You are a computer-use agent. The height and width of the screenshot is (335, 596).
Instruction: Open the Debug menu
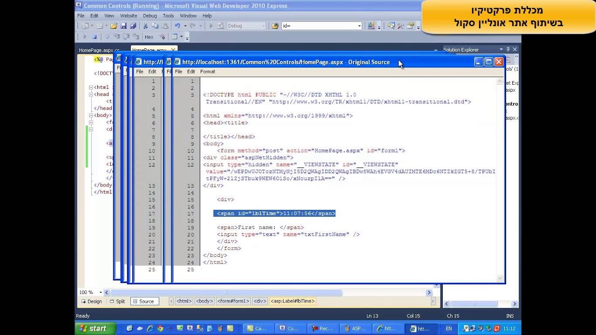coord(150,15)
